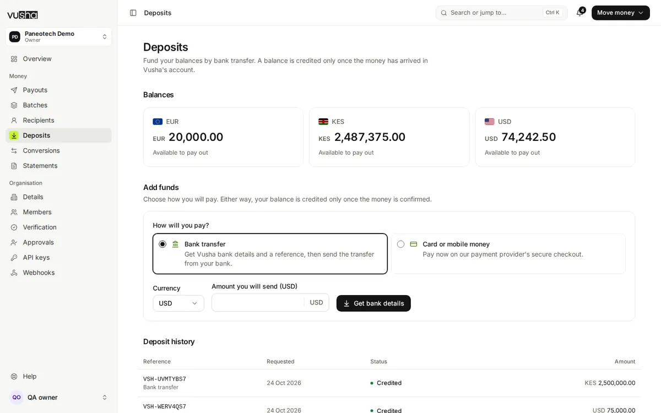Click the USD 74,242.50 balance
Image resolution: width=661 pixels, height=413 pixels.
(x=520, y=137)
